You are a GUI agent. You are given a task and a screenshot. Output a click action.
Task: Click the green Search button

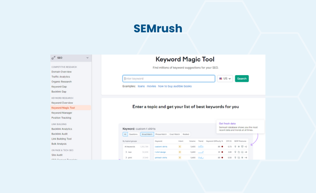pyautogui.click(x=242, y=79)
